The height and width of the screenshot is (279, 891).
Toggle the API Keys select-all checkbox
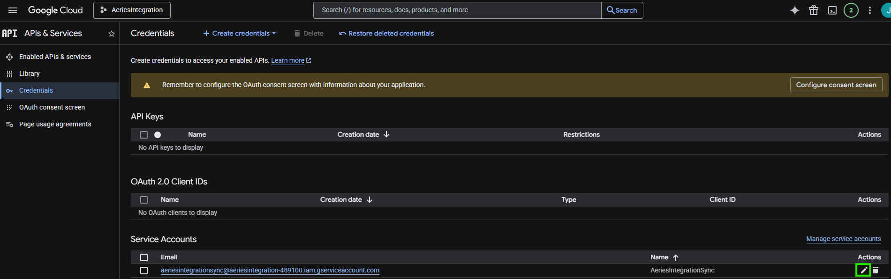pyautogui.click(x=144, y=135)
